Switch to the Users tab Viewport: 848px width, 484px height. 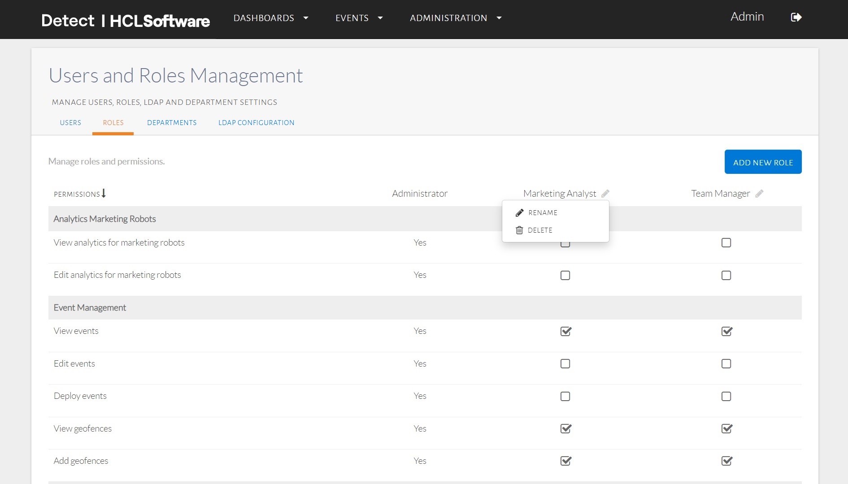click(x=70, y=123)
